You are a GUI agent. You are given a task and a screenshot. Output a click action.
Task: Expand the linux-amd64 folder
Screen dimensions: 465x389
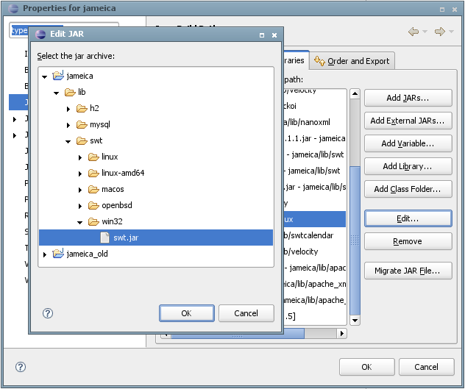(80, 174)
